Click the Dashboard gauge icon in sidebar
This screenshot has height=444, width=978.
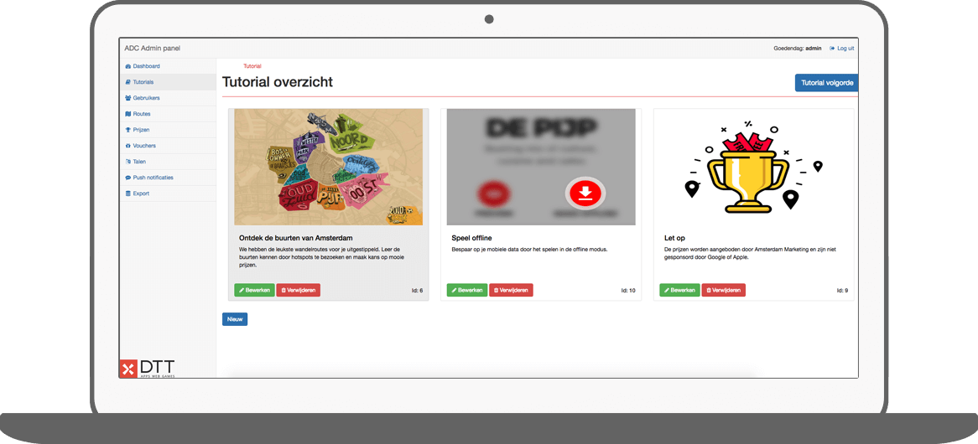[127, 66]
